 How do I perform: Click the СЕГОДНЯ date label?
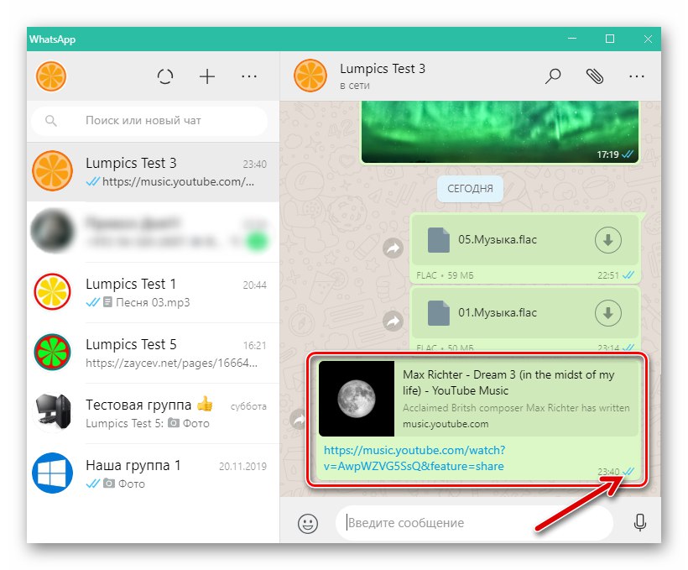coord(470,189)
